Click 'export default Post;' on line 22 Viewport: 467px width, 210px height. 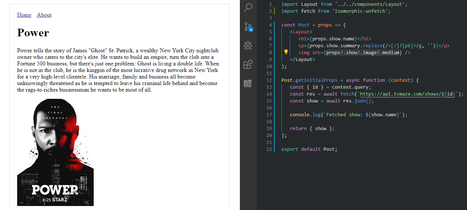click(x=310, y=149)
